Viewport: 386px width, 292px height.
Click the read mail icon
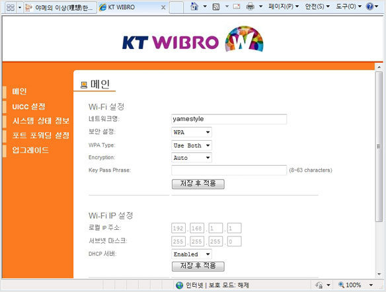(x=237, y=7)
